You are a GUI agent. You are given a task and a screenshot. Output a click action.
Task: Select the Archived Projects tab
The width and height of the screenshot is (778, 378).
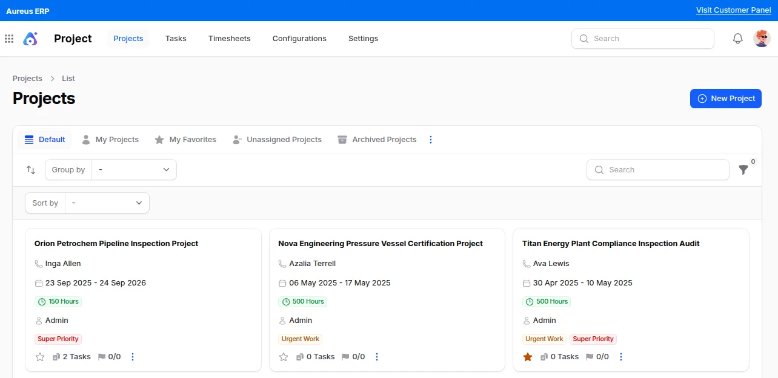tap(377, 140)
